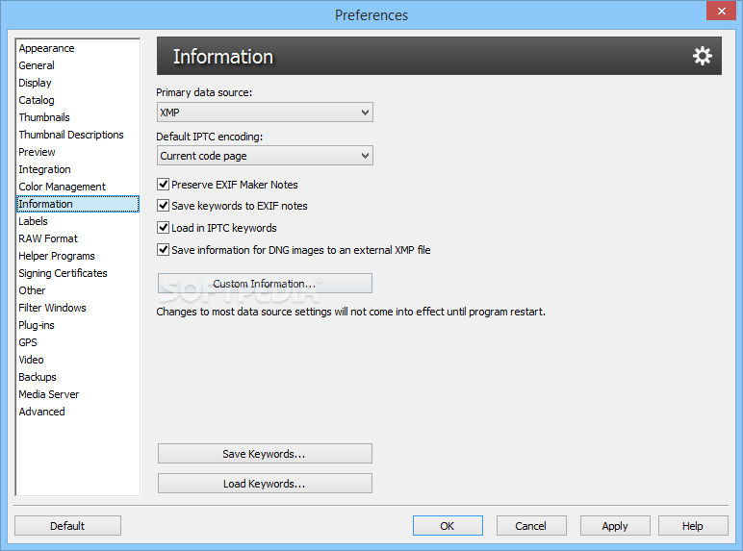This screenshot has height=551, width=743.
Task: Toggle Preserve EXIF Maker Notes checkbox
Action: click(x=163, y=184)
